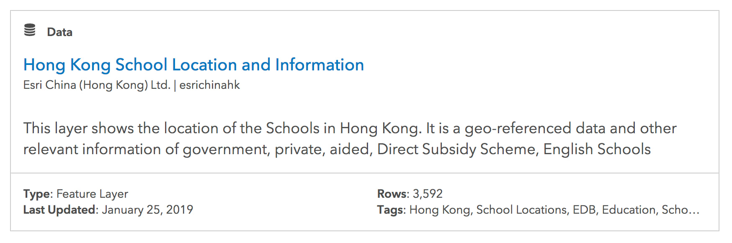Click the Rows count 3,592
Image resolution: width=732 pixels, height=243 pixels.
pos(427,194)
